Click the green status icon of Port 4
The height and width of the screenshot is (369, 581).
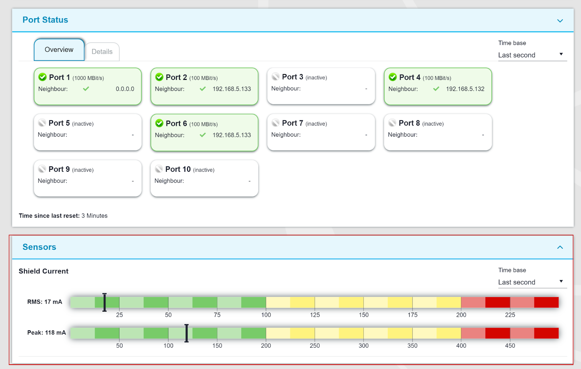click(393, 77)
